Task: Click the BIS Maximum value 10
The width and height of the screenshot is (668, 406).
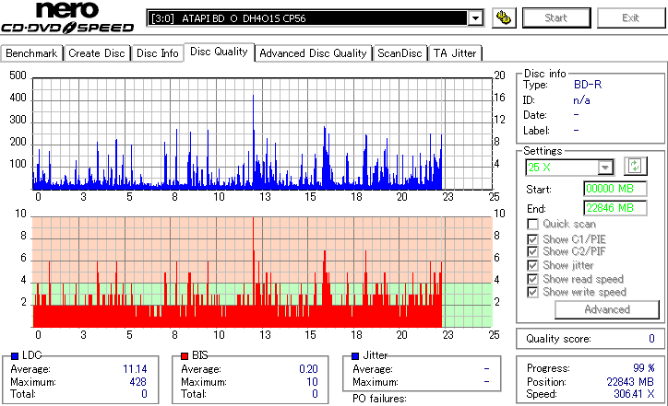Action: pyautogui.click(x=312, y=382)
